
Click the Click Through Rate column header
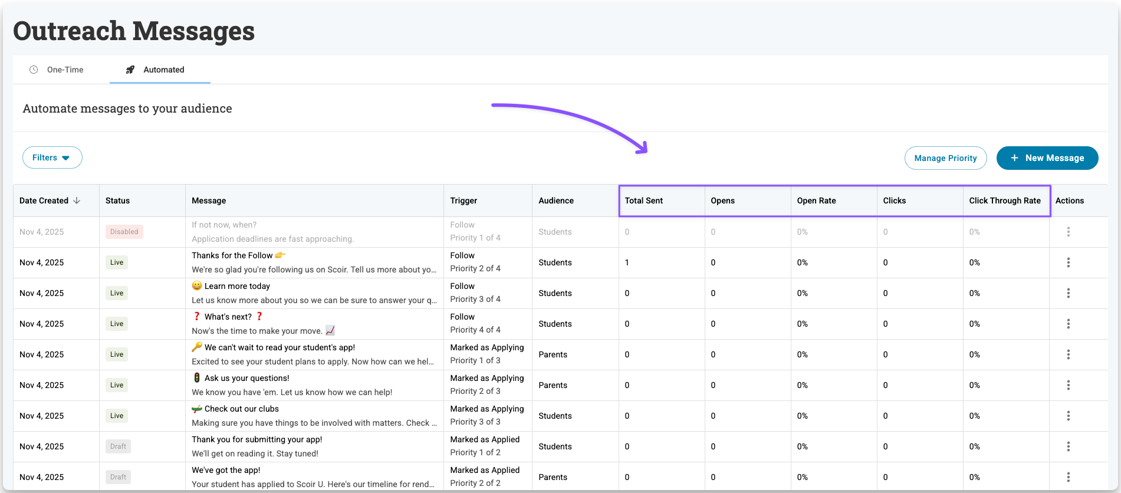(x=1005, y=201)
